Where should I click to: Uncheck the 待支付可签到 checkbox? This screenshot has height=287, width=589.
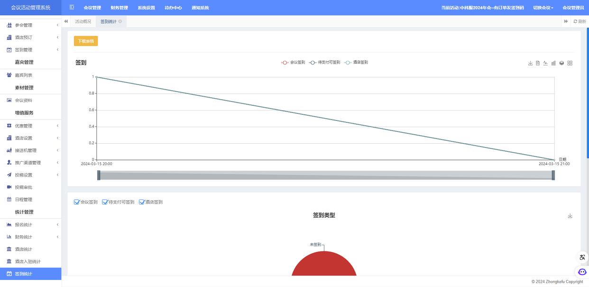click(105, 202)
